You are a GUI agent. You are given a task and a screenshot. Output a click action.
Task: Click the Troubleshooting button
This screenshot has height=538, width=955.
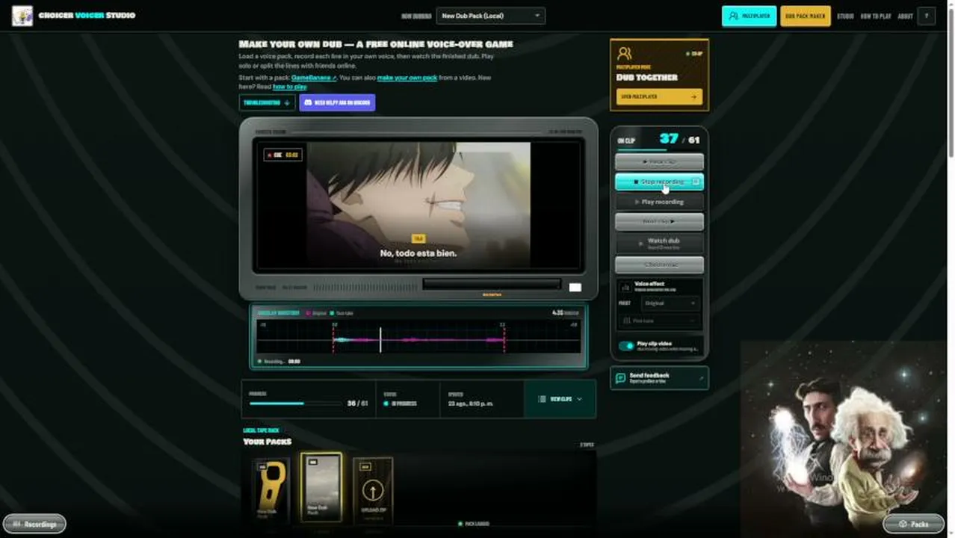click(267, 102)
